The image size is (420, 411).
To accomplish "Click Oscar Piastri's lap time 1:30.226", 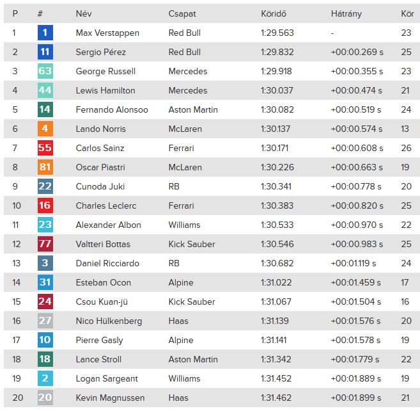I will tap(276, 167).
